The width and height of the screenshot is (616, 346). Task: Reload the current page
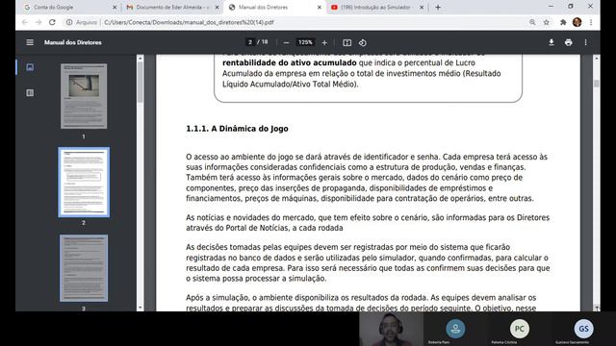(52, 22)
